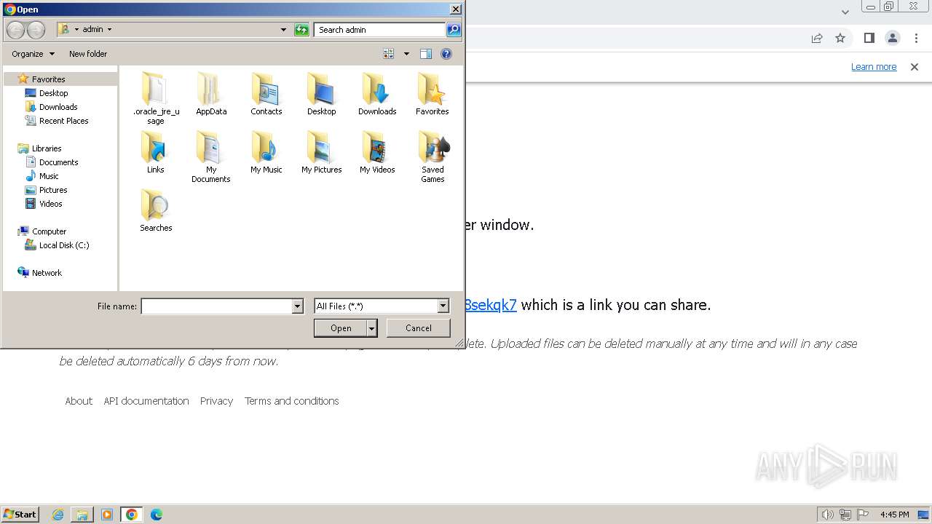Image resolution: width=932 pixels, height=524 pixels.
Task: Select the My Music folder icon
Action: click(266, 146)
